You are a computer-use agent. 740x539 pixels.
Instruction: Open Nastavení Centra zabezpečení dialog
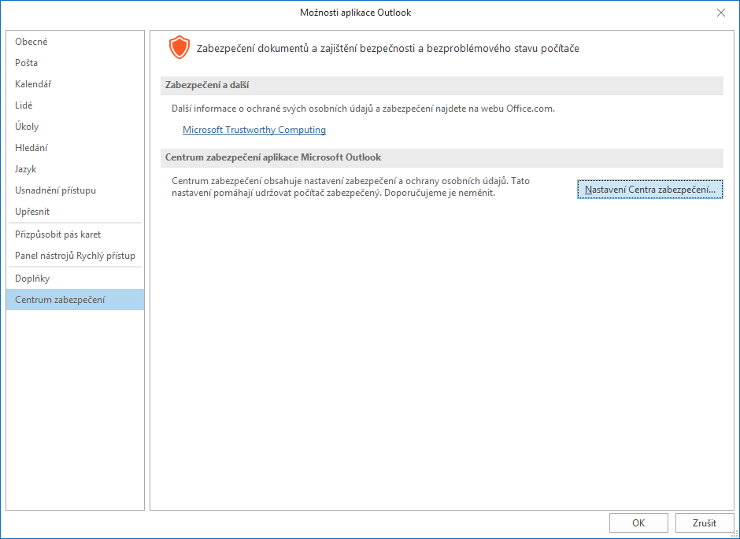[x=649, y=190]
